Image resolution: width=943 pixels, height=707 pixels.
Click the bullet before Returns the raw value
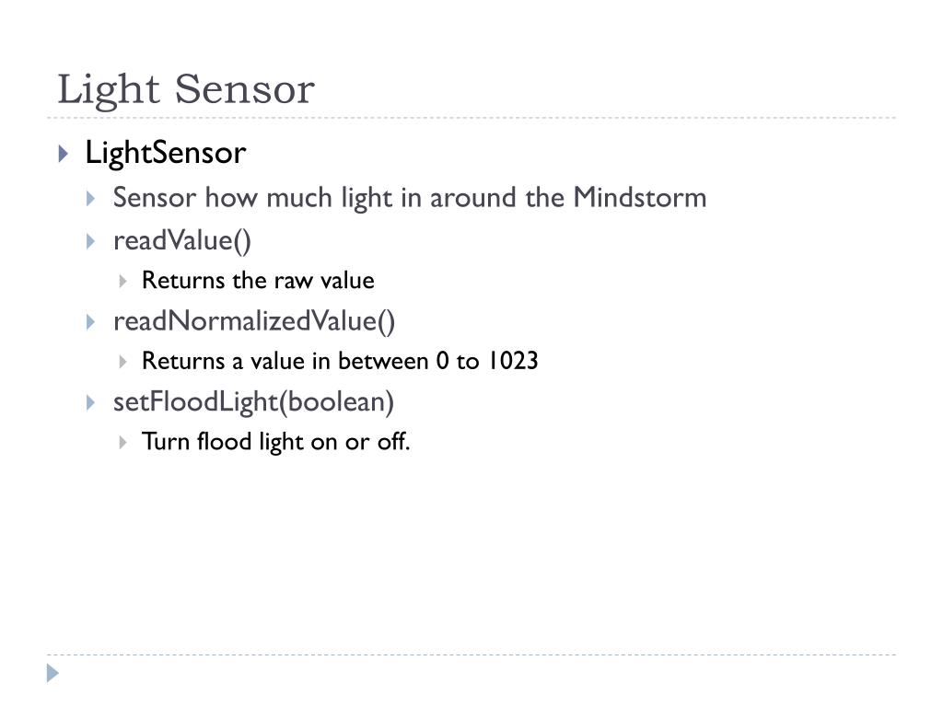(x=122, y=281)
